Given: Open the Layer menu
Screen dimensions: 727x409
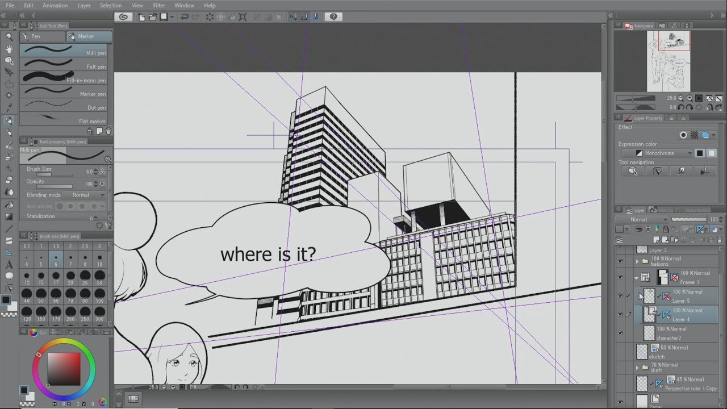Looking at the screenshot, I should [84, 5].
